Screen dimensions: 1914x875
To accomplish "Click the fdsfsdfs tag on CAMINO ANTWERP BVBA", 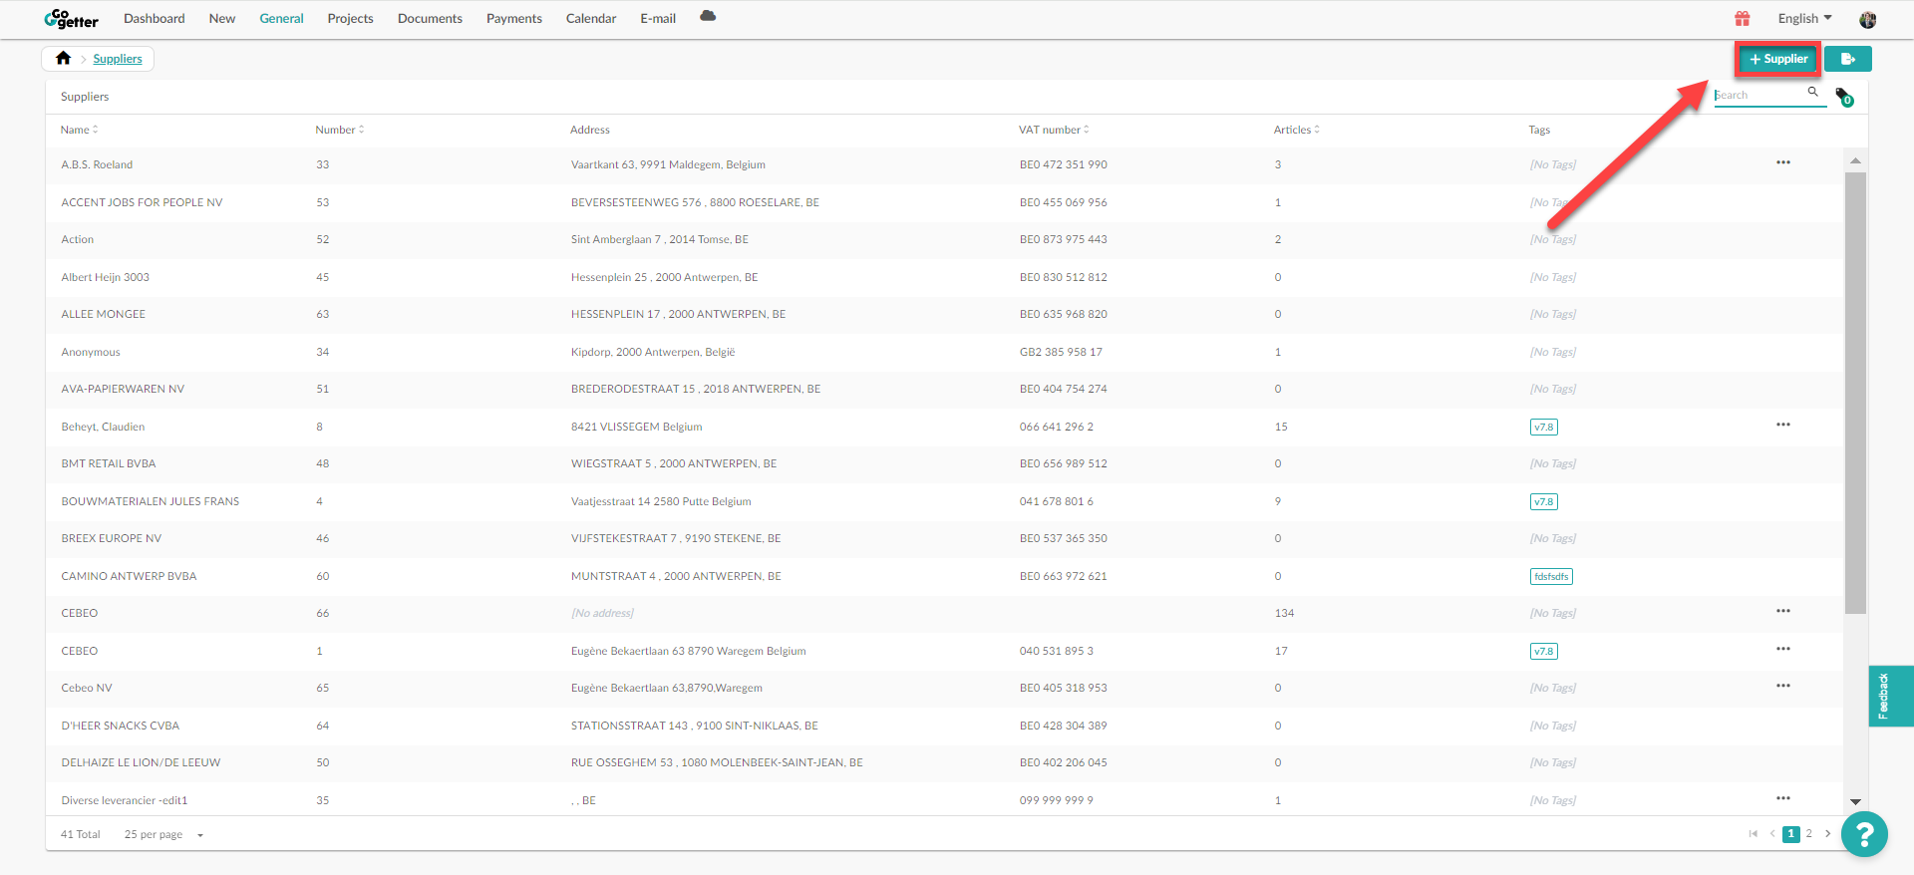I will pyautogui.click(x=1551, y=576).
